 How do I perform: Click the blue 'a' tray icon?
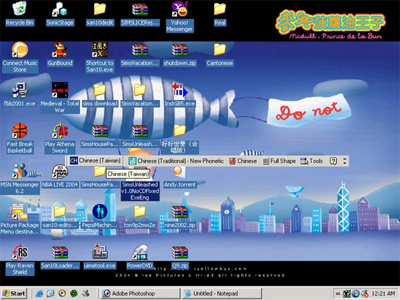point(355,293)
